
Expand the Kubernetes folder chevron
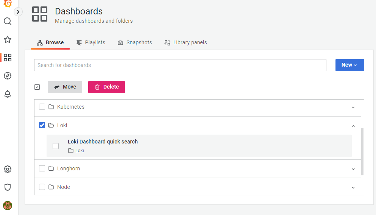pos(353,107)
